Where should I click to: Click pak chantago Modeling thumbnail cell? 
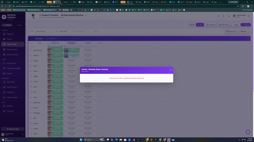(x=66, y=50)
